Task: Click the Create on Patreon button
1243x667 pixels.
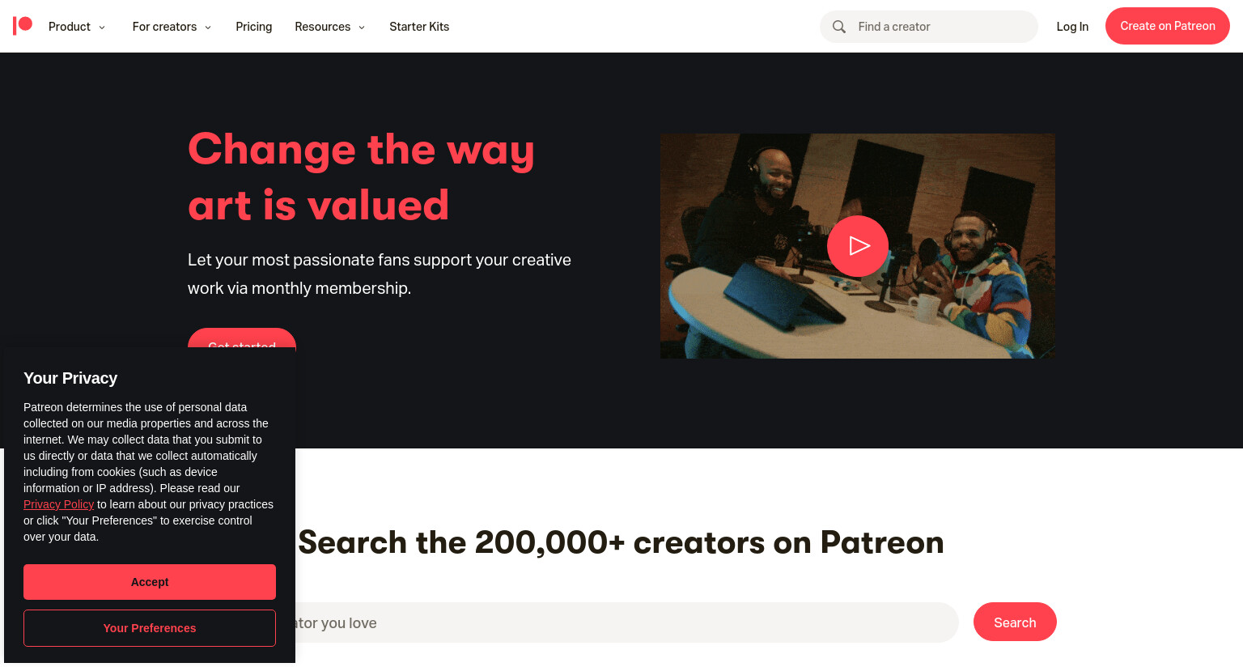Action: (1168, 26)
